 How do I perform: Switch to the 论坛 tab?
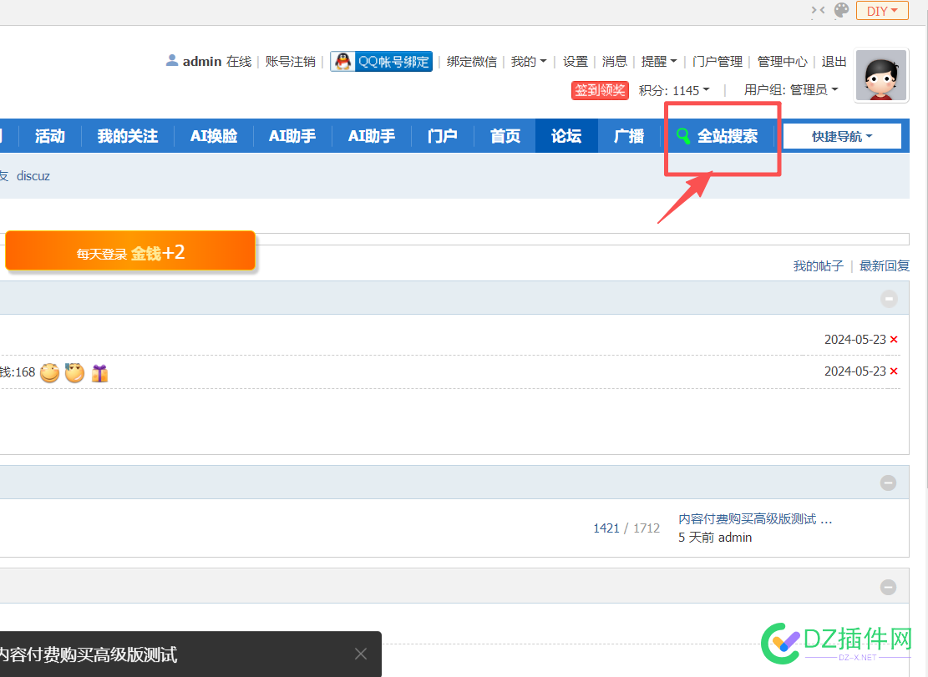pos(566,135)
